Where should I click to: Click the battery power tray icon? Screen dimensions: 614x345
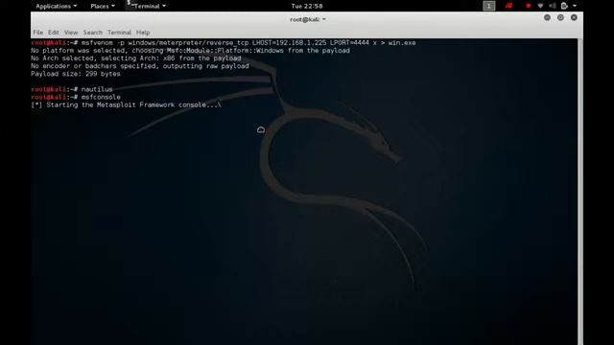pyautogui.click(x=564, y=6)
